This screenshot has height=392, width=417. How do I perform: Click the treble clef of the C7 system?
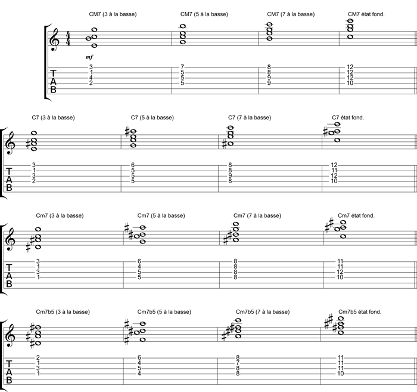click(x=10, y=143)
